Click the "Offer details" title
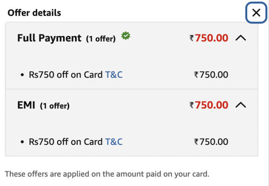The width and height of the screenshot is (269, 186). [34, 13]
